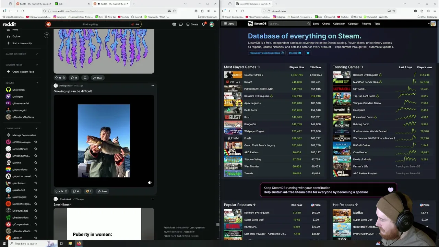
Task: Open SteamDB Sales menu item
Action: coord(316,24)
